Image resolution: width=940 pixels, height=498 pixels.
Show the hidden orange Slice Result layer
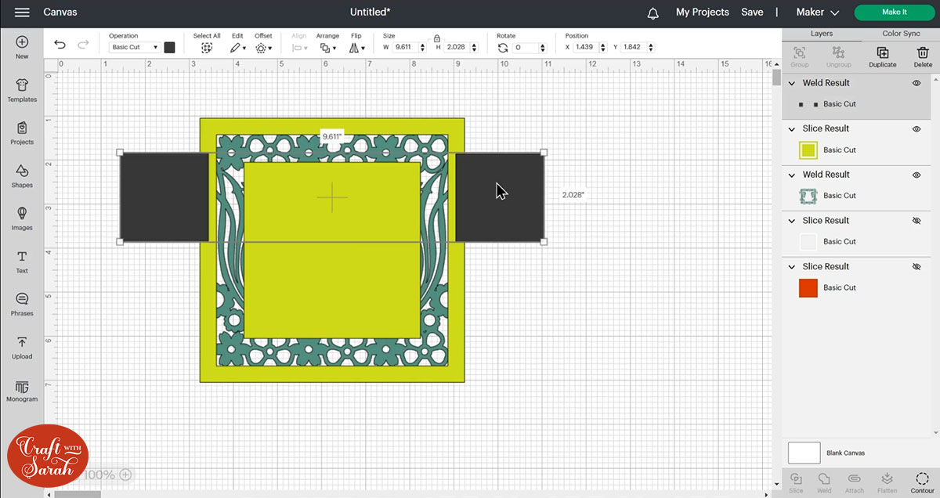coord(916,267)
